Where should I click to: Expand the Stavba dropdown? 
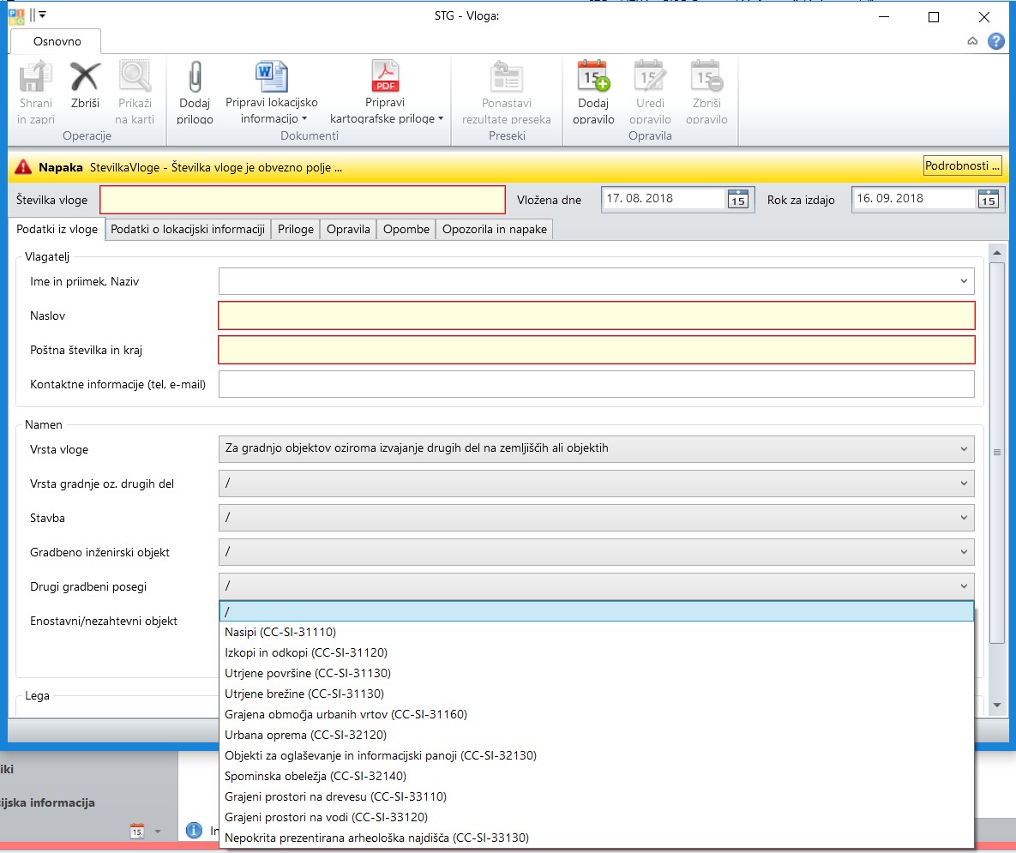tap(964, 518)
